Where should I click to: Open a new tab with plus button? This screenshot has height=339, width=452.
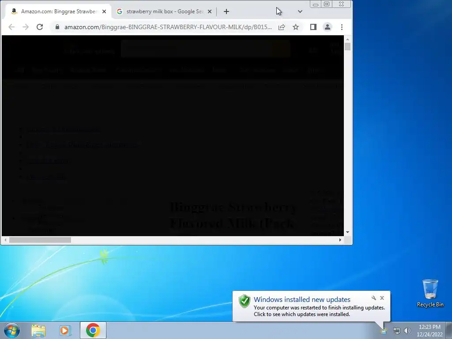[x=226, y=11]
